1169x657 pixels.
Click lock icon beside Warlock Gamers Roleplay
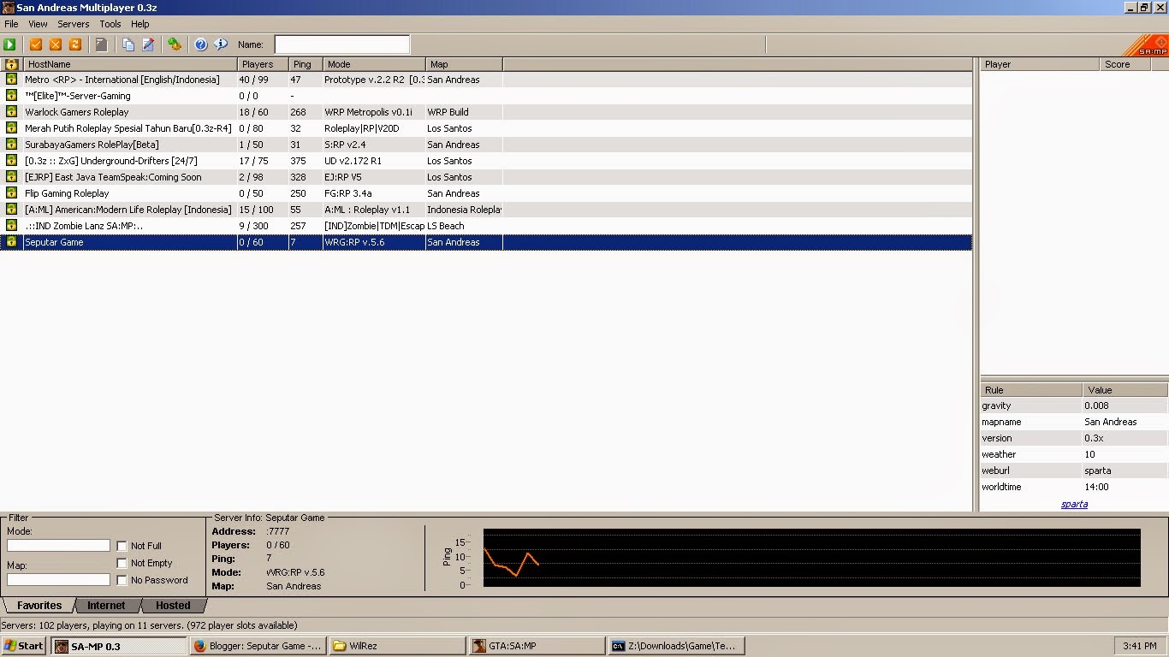[x=11, y=112]
